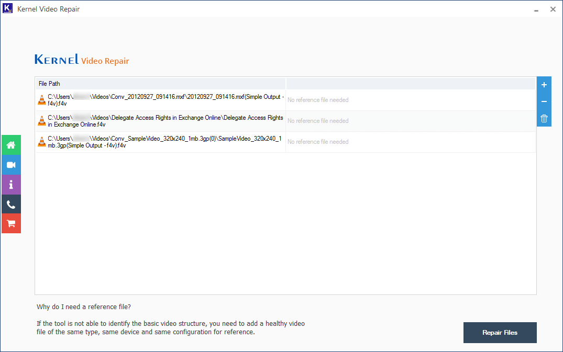
Task: Remove selected file with the minus icon
Action: coord(544,102)
